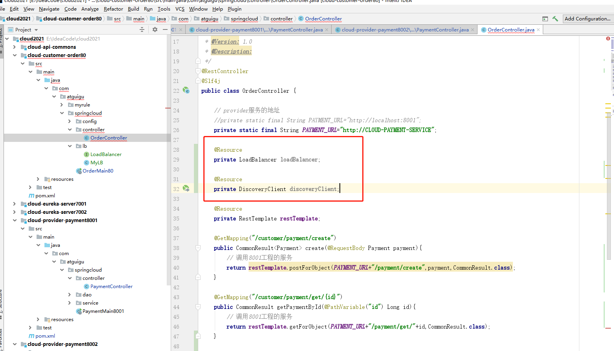Open the Navigate menu
This screenshot has height=351, width=614.
pyautogui.click(x=49, y=9)
